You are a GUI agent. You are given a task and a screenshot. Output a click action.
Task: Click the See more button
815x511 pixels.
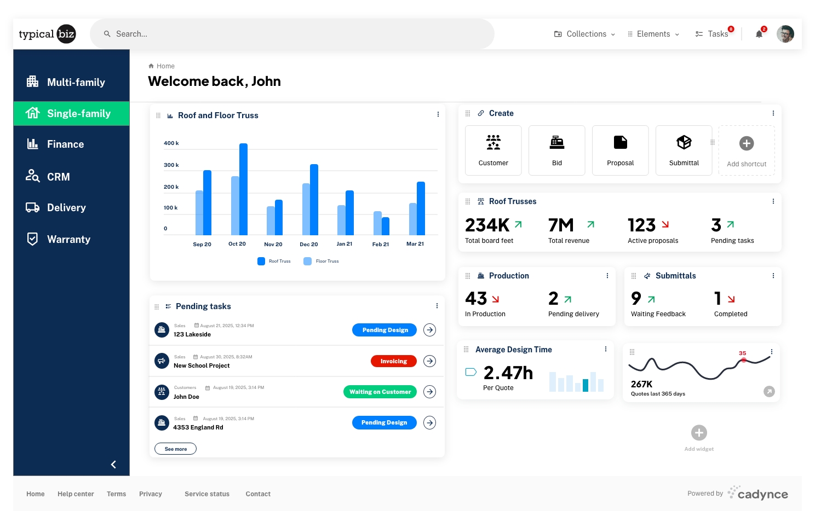176,449
